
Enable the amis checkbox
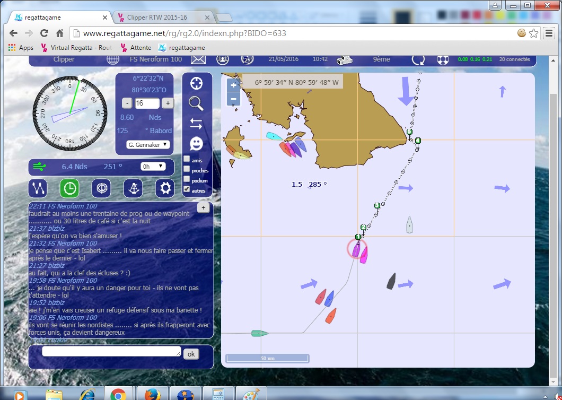point(187,159)
